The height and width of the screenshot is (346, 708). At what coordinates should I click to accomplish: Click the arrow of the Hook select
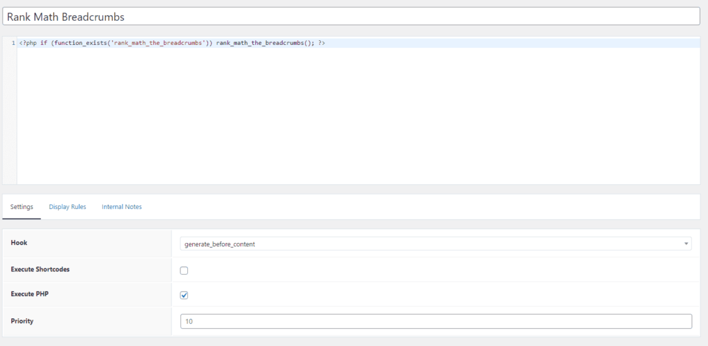point(687,244)
